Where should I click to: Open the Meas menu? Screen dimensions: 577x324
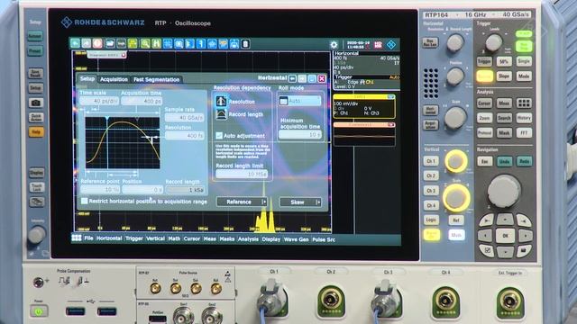pyautogui.click(x=210, y=238)
